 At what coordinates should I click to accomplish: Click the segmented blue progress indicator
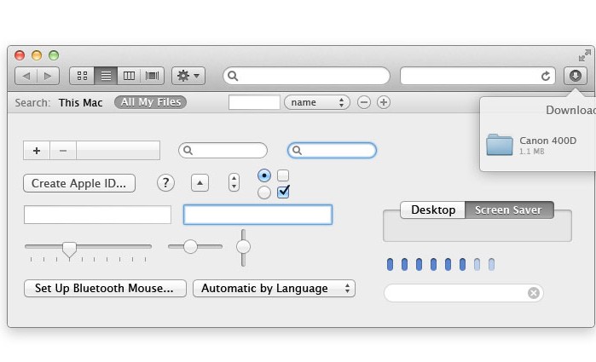[441, 264]
